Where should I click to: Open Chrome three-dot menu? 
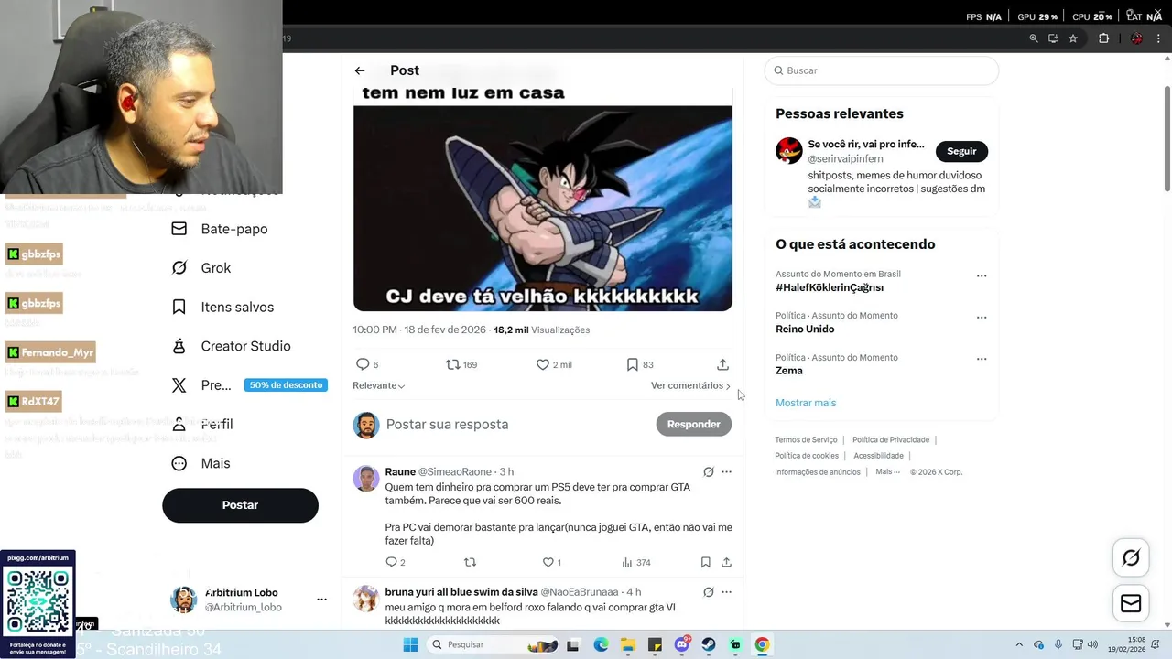(1158, 38)
